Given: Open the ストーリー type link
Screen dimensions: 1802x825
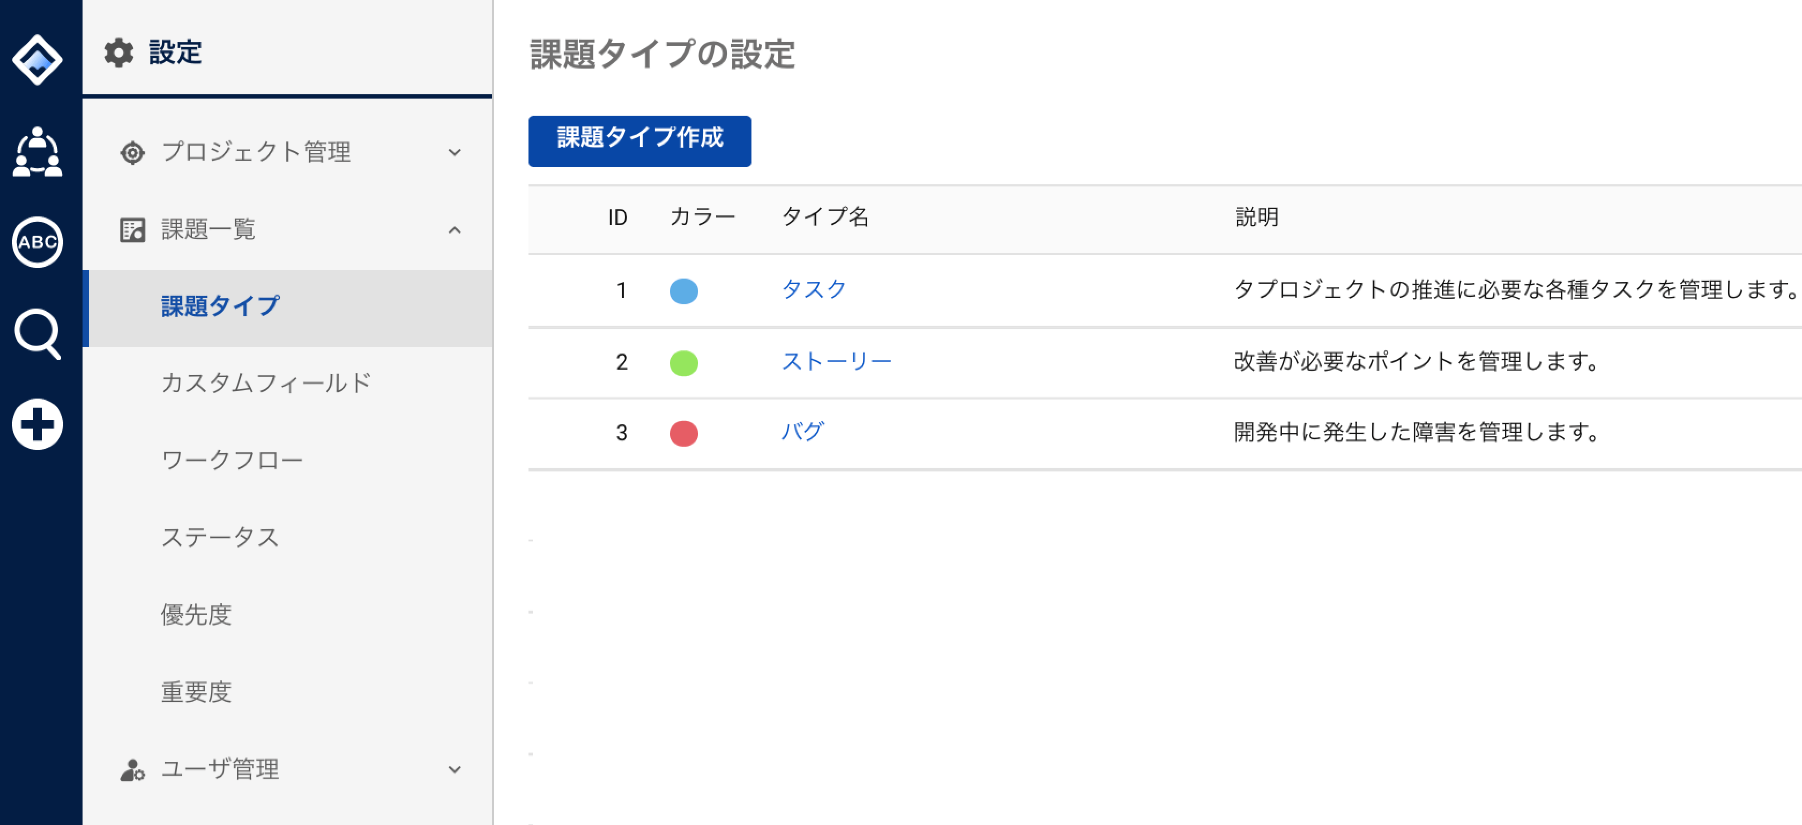Looking at the screenshot, I should pos(836,362).
